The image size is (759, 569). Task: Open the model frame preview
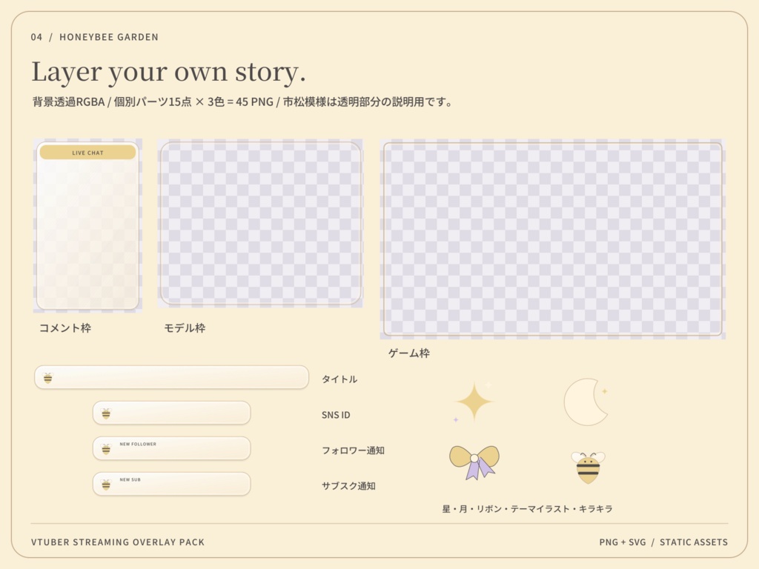tap(260, 223)
